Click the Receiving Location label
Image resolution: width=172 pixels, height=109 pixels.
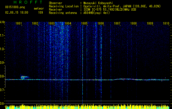point(64,7)
